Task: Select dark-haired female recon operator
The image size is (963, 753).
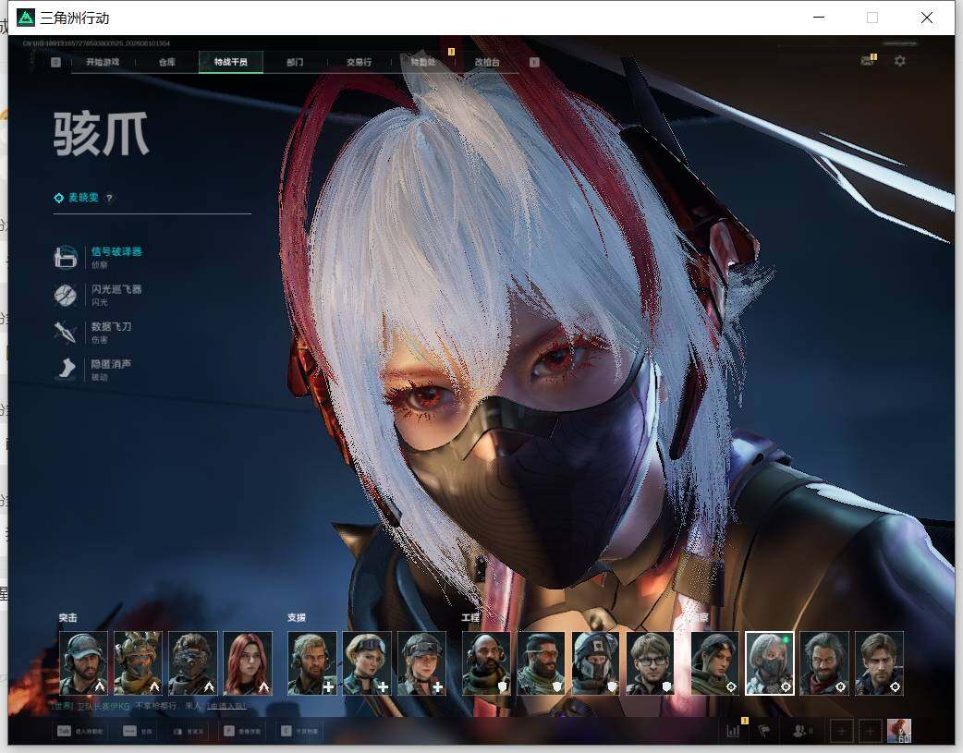Action: click(x=715, y=662)
